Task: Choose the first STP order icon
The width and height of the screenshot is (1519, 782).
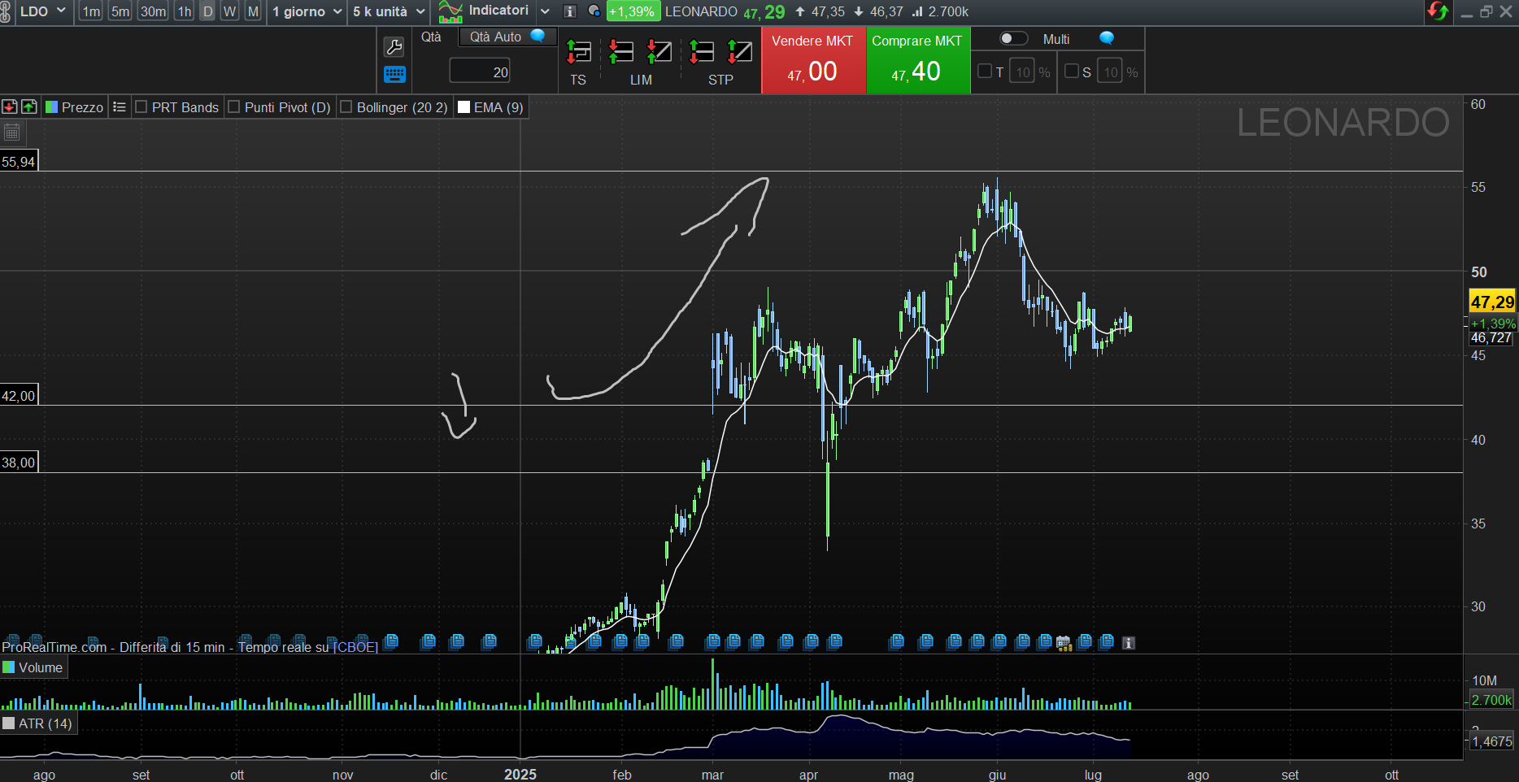Action: click(701, 52)
